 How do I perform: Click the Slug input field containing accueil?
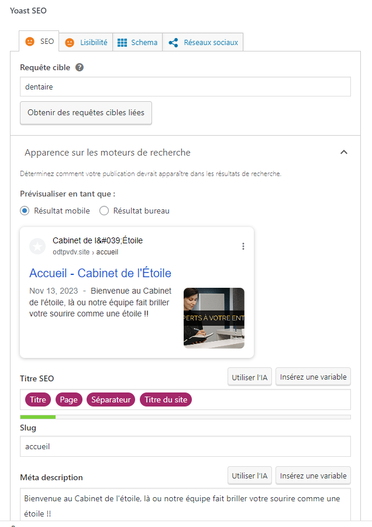pyautogui.click(x=185, y=446)
